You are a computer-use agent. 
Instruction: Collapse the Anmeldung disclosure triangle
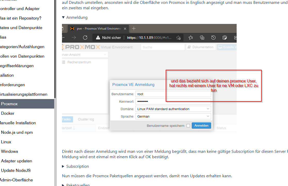point(63,17)
